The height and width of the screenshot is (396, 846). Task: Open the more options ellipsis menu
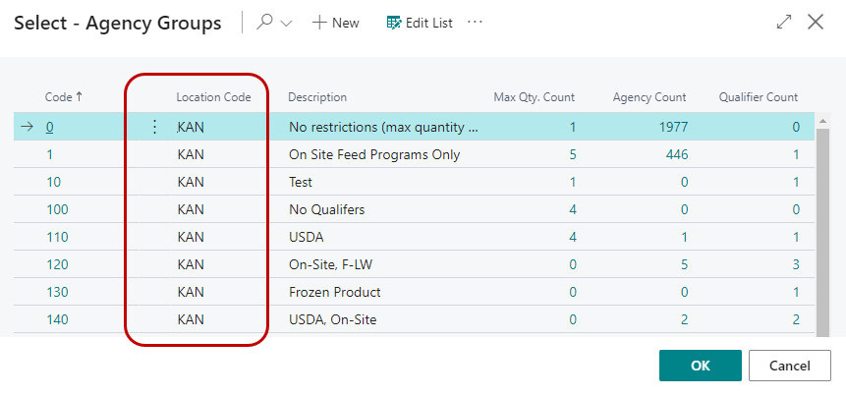point(476,22)
